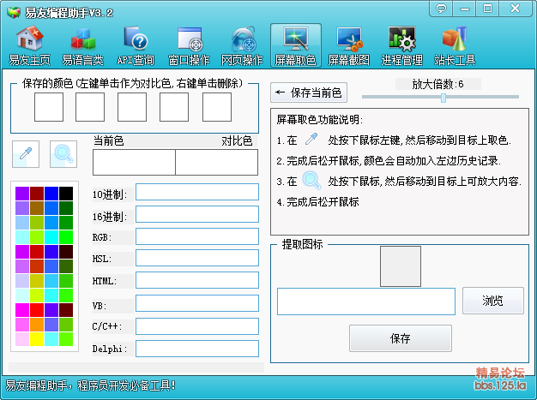
Task: Select the 屏幕取色 screen color picker tab
Action: pyautogui.click(x=296, y=45)
